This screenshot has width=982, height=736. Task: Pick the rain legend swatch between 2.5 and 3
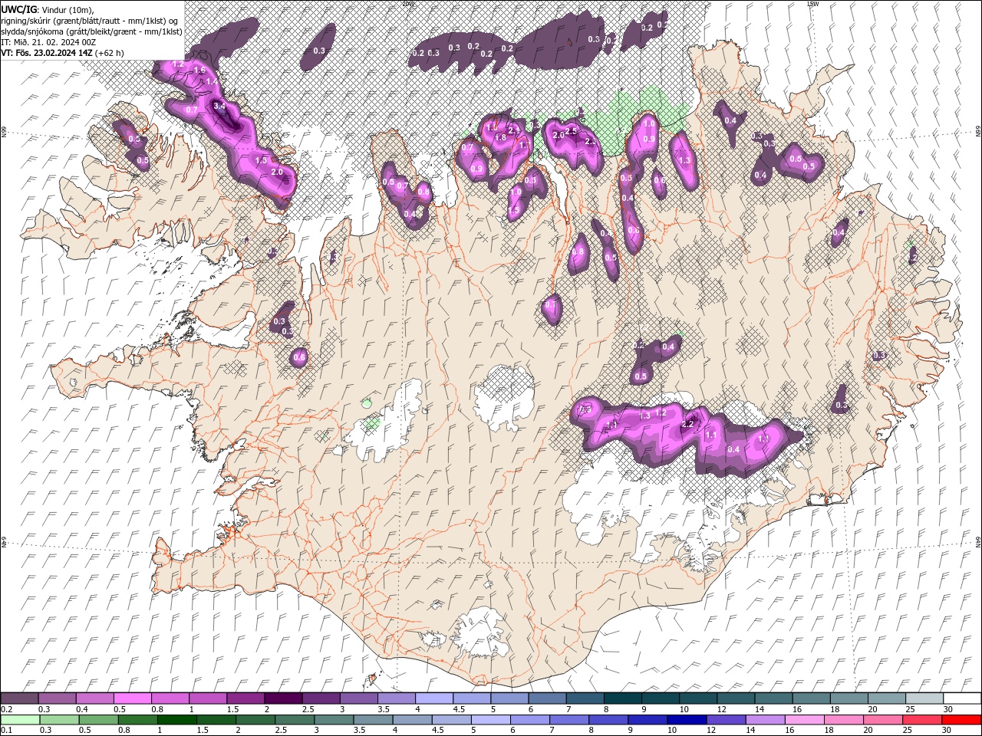pyautogui.click(x=295, y=720)
